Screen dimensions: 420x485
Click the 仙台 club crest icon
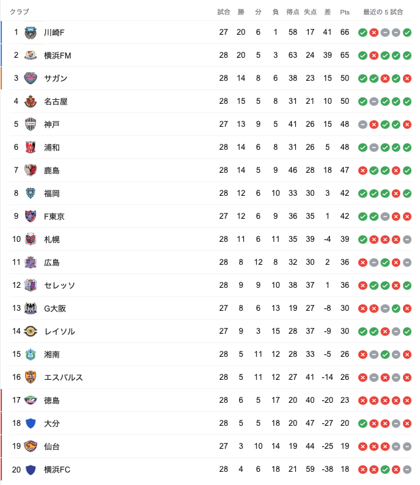tap(30, 446)
